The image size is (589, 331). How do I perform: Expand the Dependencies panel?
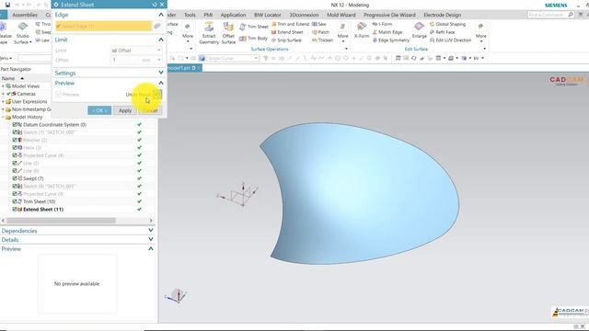click(151, 231)
